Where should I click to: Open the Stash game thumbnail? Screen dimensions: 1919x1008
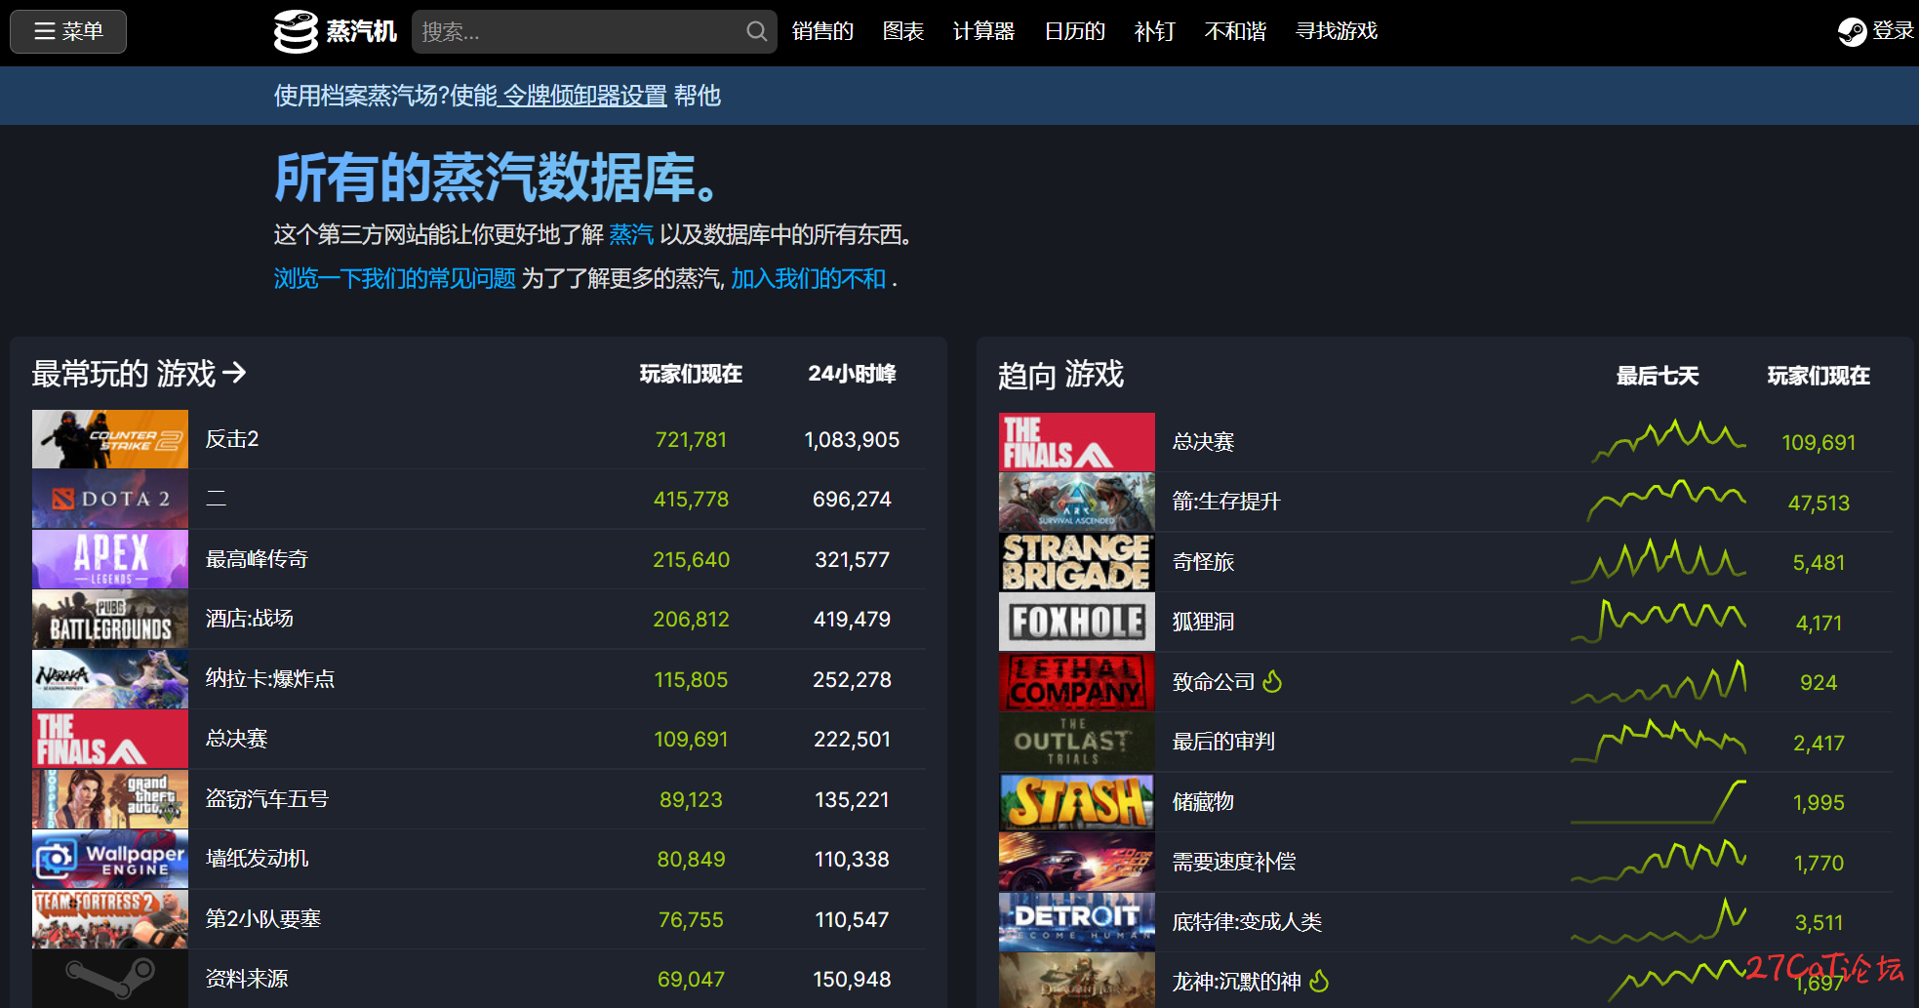1077,802
